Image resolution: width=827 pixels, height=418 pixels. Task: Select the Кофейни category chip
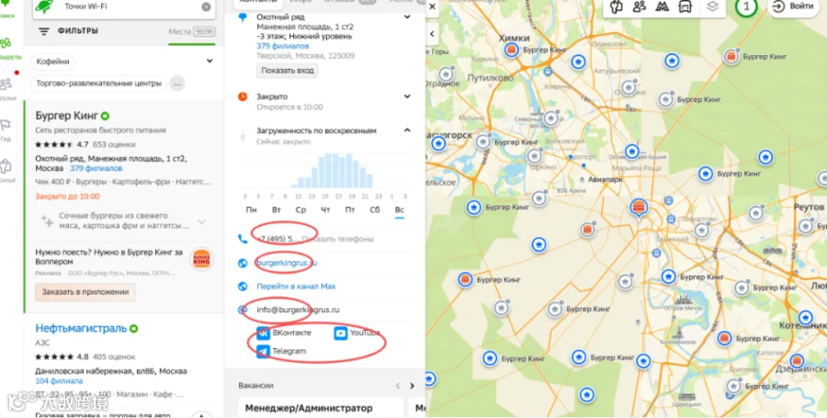(52, 62)
